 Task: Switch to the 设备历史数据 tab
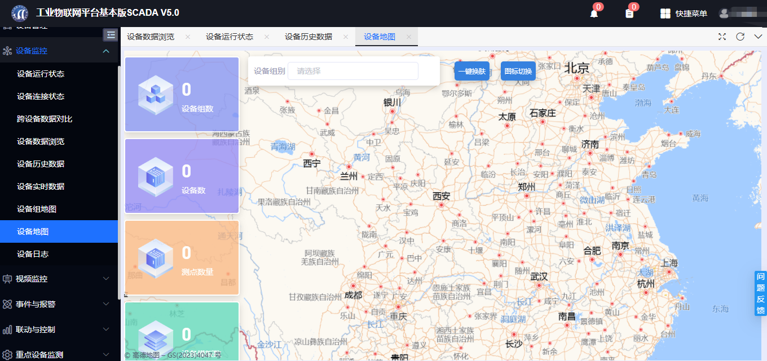click(308, 37)
